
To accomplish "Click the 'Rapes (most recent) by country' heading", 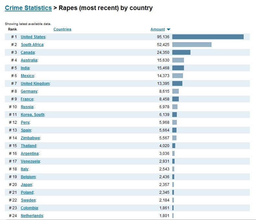I will [x=106, y=8].
